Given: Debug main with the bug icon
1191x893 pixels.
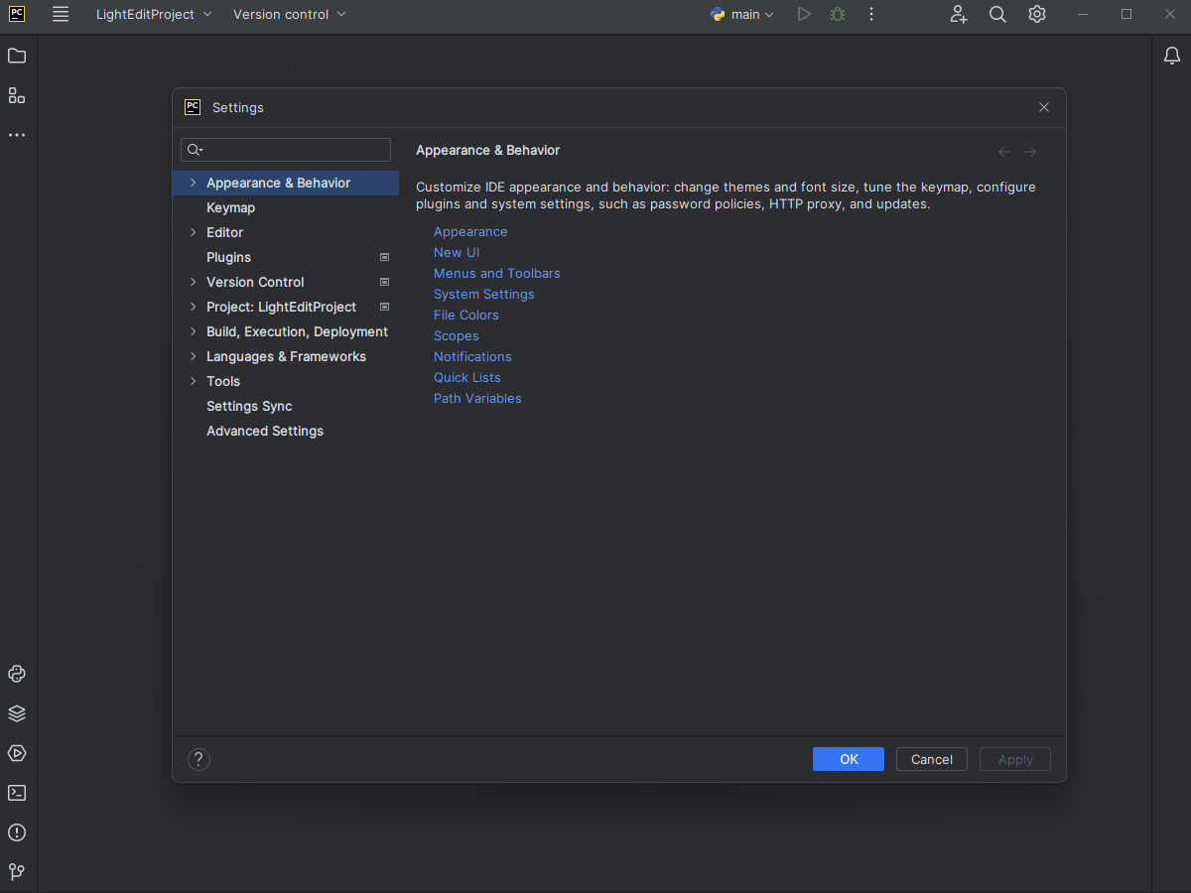Looking at the screenshot, I should tap(838, 14).
